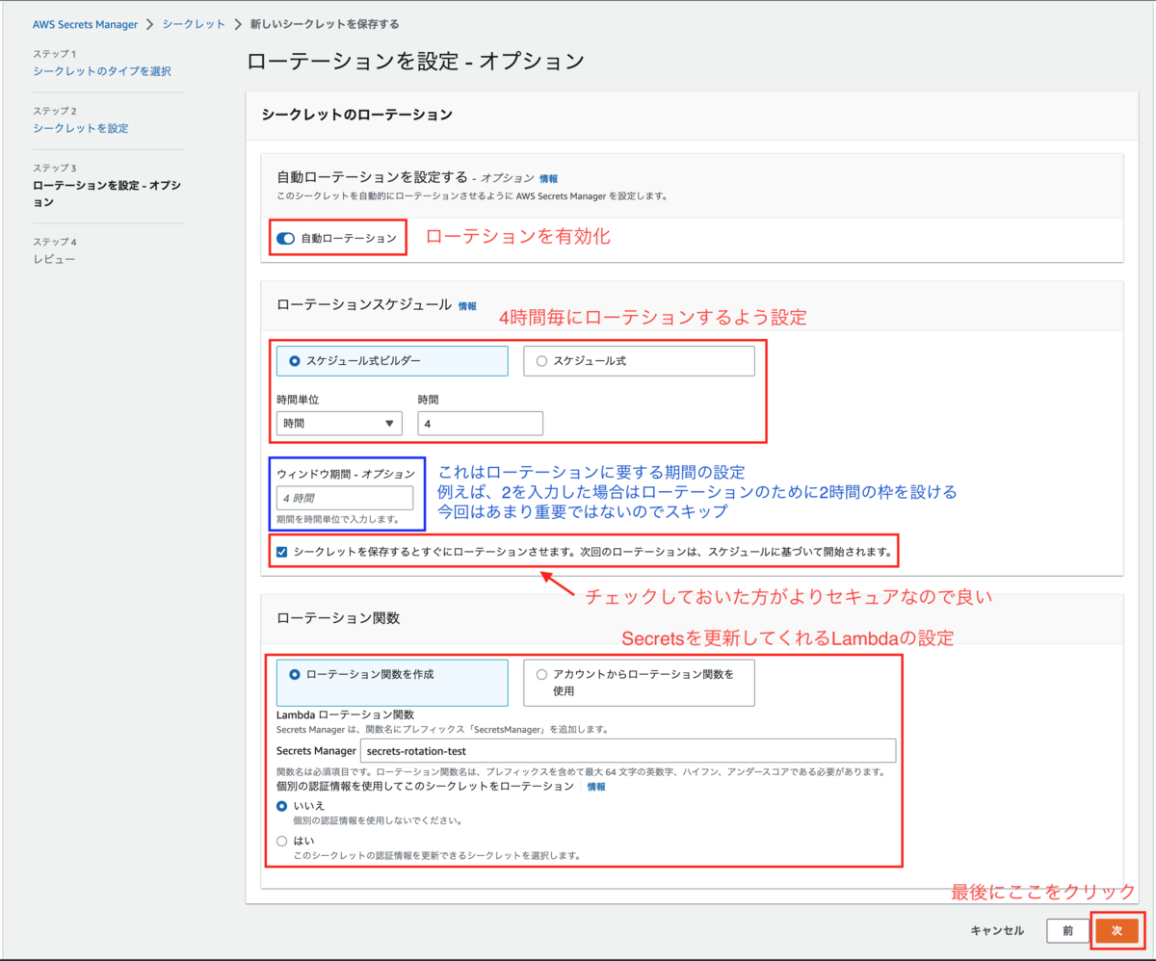Open the 時間単位 dropdown
Viewport: 1156px width, 961px height.
(338, 423)
